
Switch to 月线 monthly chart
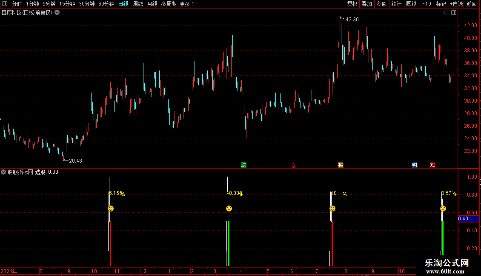pyautogui.click(x=152, y=4)
